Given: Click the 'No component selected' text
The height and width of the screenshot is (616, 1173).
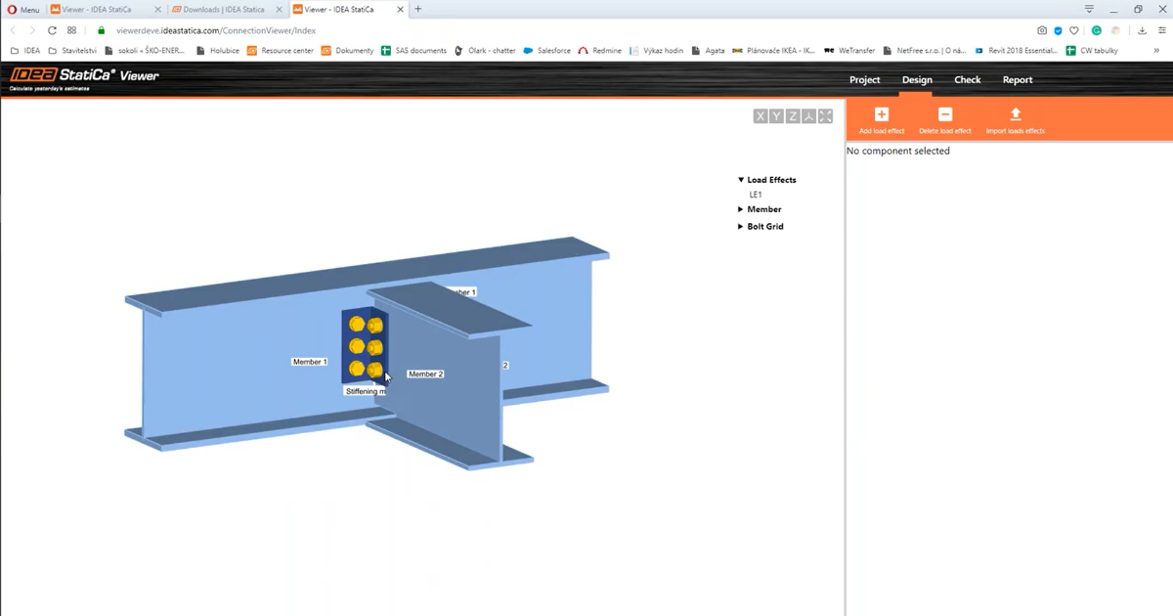Looking at the screenshot, I should tap(898, 152).
